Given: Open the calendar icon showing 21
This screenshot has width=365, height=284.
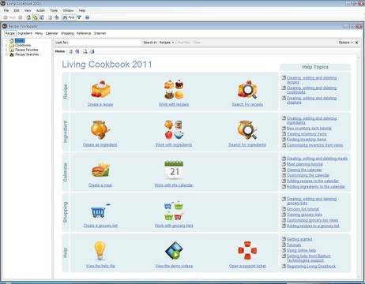Looking at the screenshot, I should point(174,170).
